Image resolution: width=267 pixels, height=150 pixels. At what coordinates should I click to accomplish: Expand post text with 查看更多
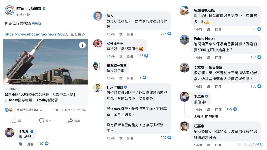click(78, 34)
